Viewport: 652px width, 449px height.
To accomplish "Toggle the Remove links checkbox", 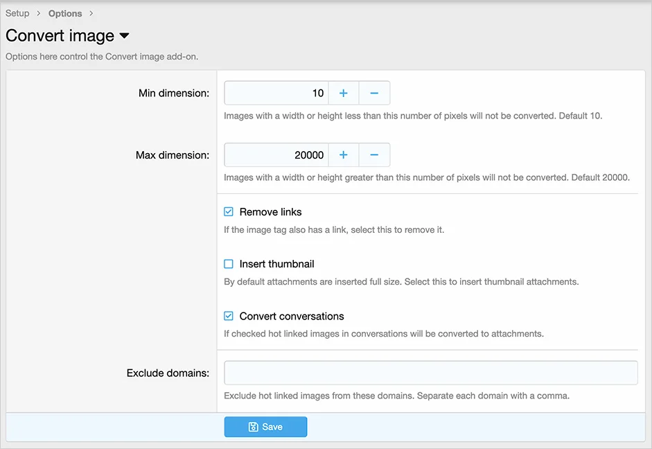I will [x=229, y=212].
